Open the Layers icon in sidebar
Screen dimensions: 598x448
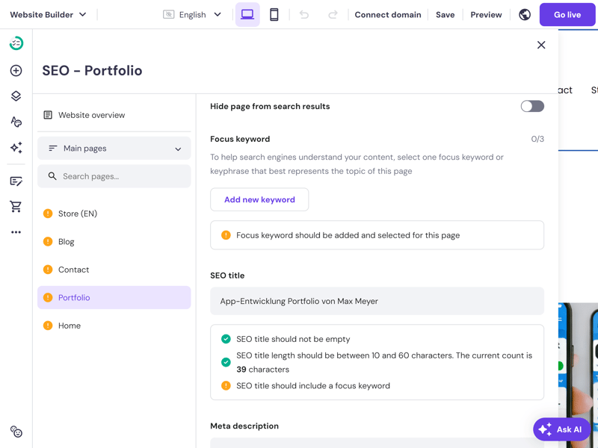16,96
